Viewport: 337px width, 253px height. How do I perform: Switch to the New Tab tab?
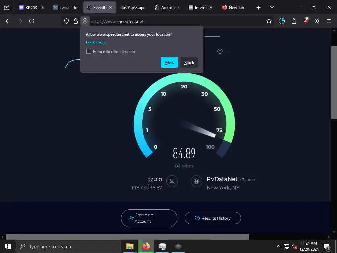(233, 7)
